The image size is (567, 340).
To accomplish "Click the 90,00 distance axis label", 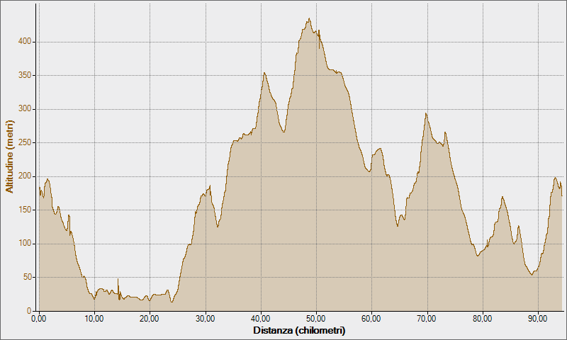I will (538, 319).
